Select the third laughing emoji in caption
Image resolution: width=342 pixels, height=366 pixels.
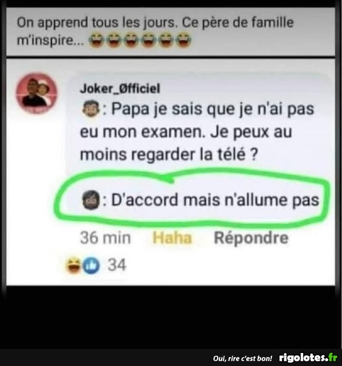pos(131,40)
